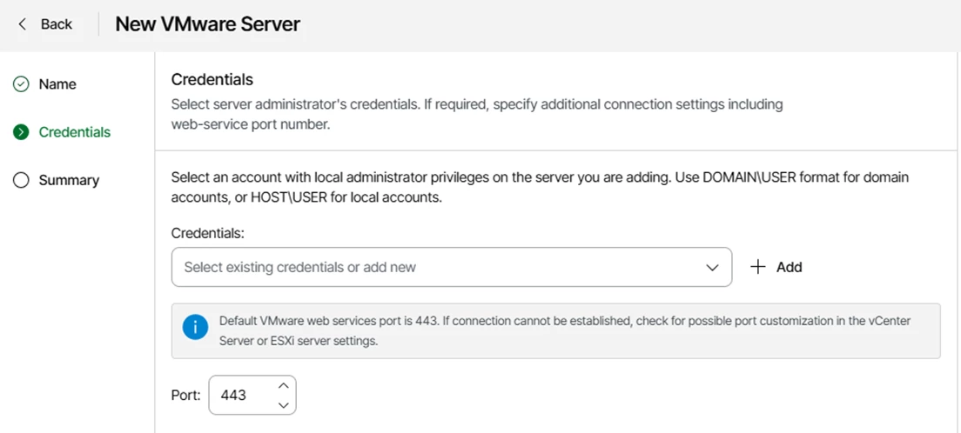
Task: Click the green arrow icon beside Credentials
Action: tap(21, 132)
